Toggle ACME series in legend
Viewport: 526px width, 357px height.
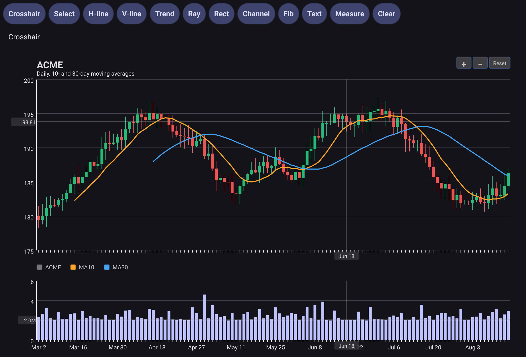(49, 267)
